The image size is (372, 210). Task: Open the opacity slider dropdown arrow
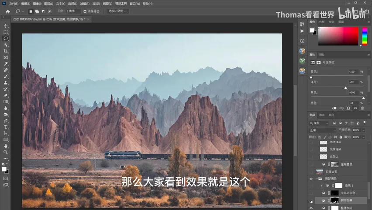click(x=363, y=130)
